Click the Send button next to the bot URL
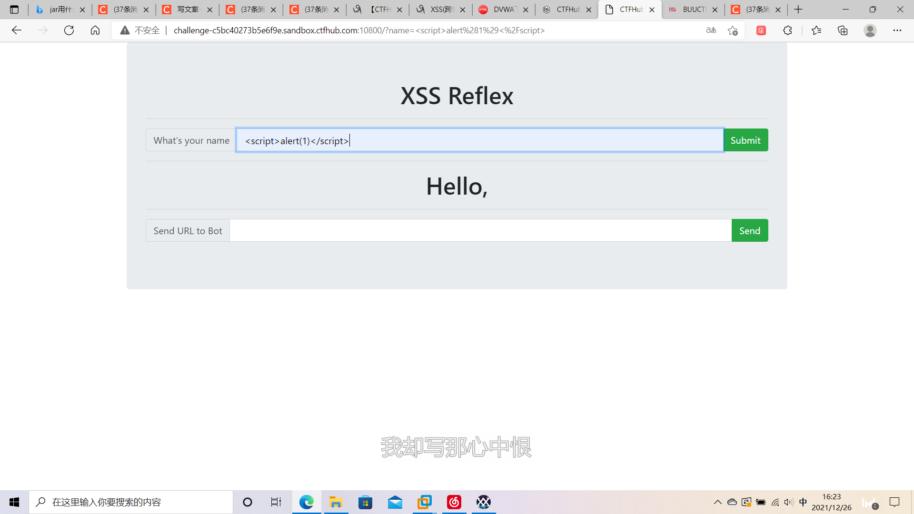 pos(749,230)
